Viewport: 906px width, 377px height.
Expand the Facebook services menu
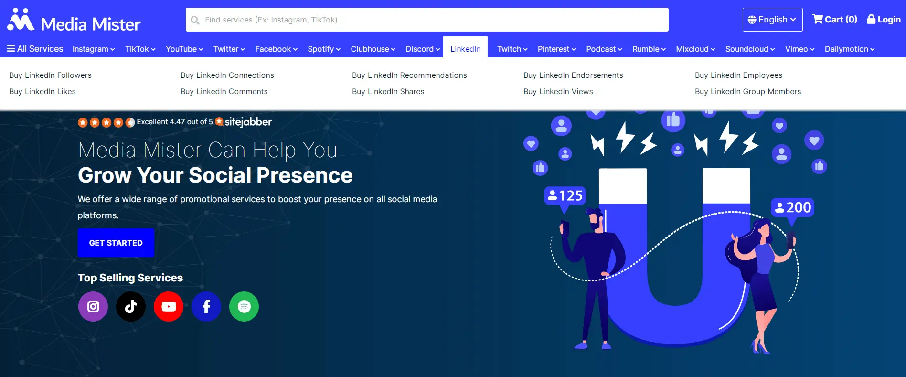click(277, 49)
